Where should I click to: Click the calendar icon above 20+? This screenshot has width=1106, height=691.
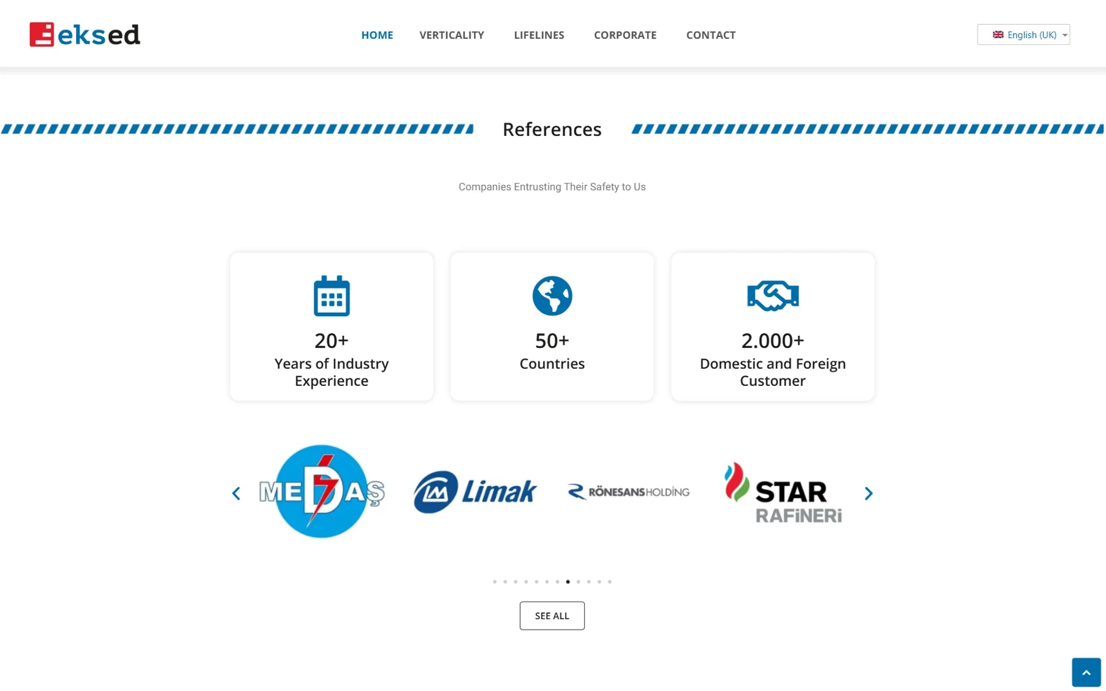pos(332,296)
